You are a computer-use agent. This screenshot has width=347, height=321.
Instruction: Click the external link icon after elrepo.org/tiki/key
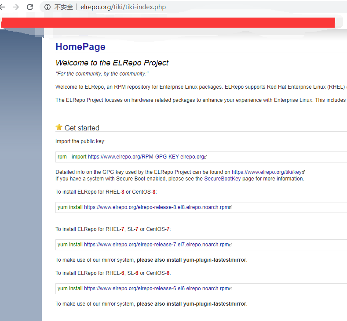point(303,172)
